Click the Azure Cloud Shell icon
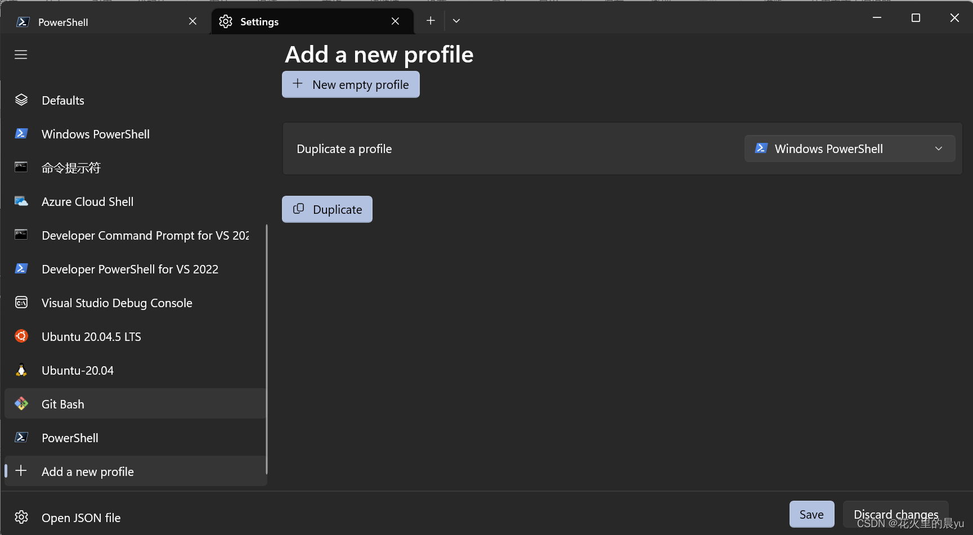The image size is (973, 535). pos(21,201)
